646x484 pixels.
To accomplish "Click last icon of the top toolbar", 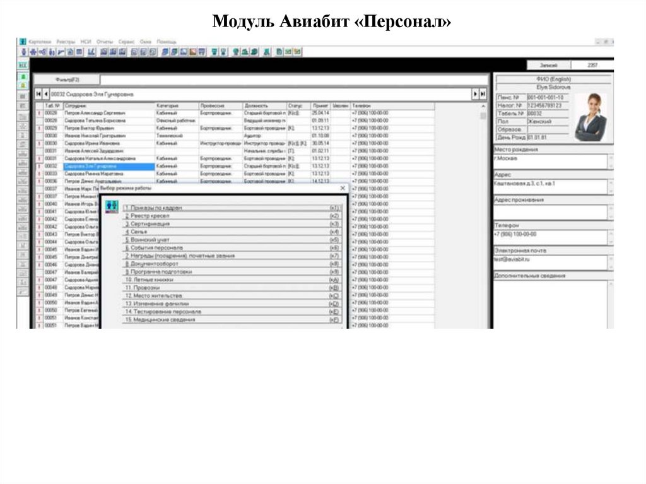I will 298,52.
